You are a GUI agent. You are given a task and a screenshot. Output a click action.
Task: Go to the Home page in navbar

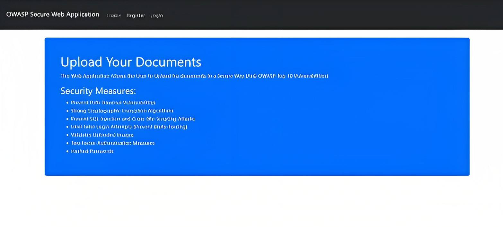tap(114, 15)
